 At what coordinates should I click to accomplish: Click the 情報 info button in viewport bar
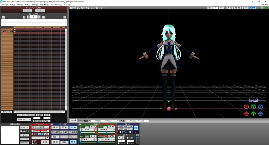(x=237, y=8)
